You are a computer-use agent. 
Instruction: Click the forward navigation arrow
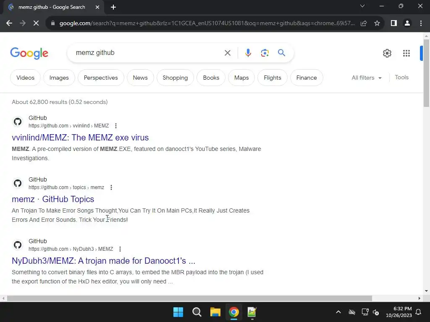(x=23, y=23)
